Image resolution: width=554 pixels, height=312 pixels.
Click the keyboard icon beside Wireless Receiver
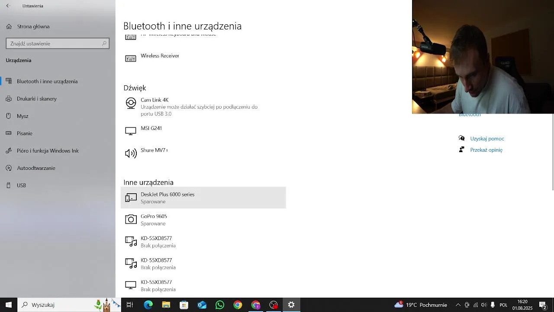pos(130,58)
